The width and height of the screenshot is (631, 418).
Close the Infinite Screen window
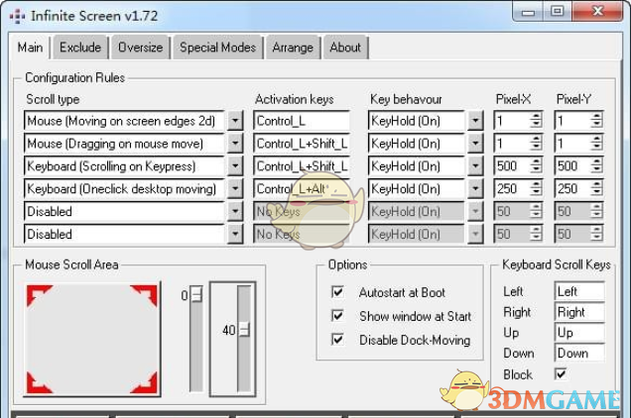(597, 12)
